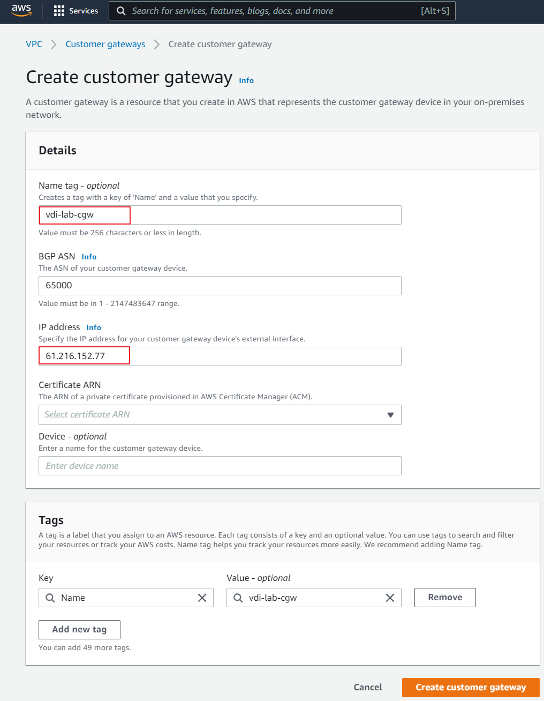Open the Services grid menu

click(x=59, y=11)
